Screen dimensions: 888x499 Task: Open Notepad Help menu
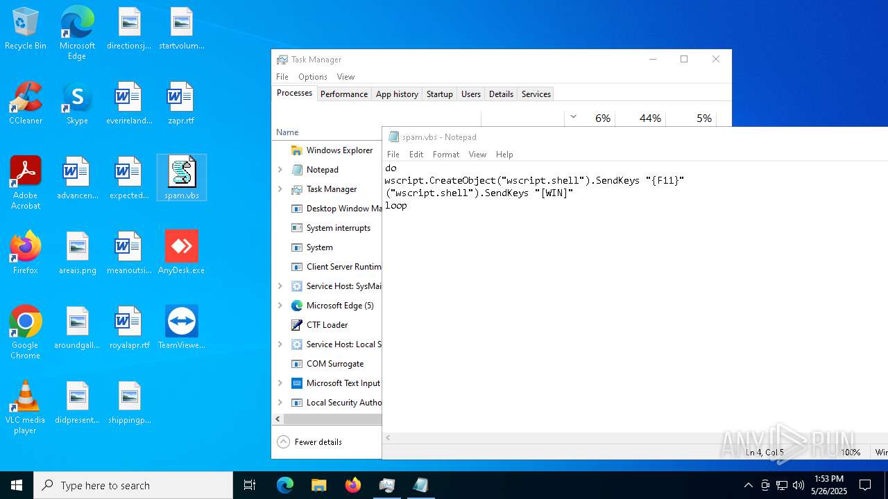[x=504, y=154]
